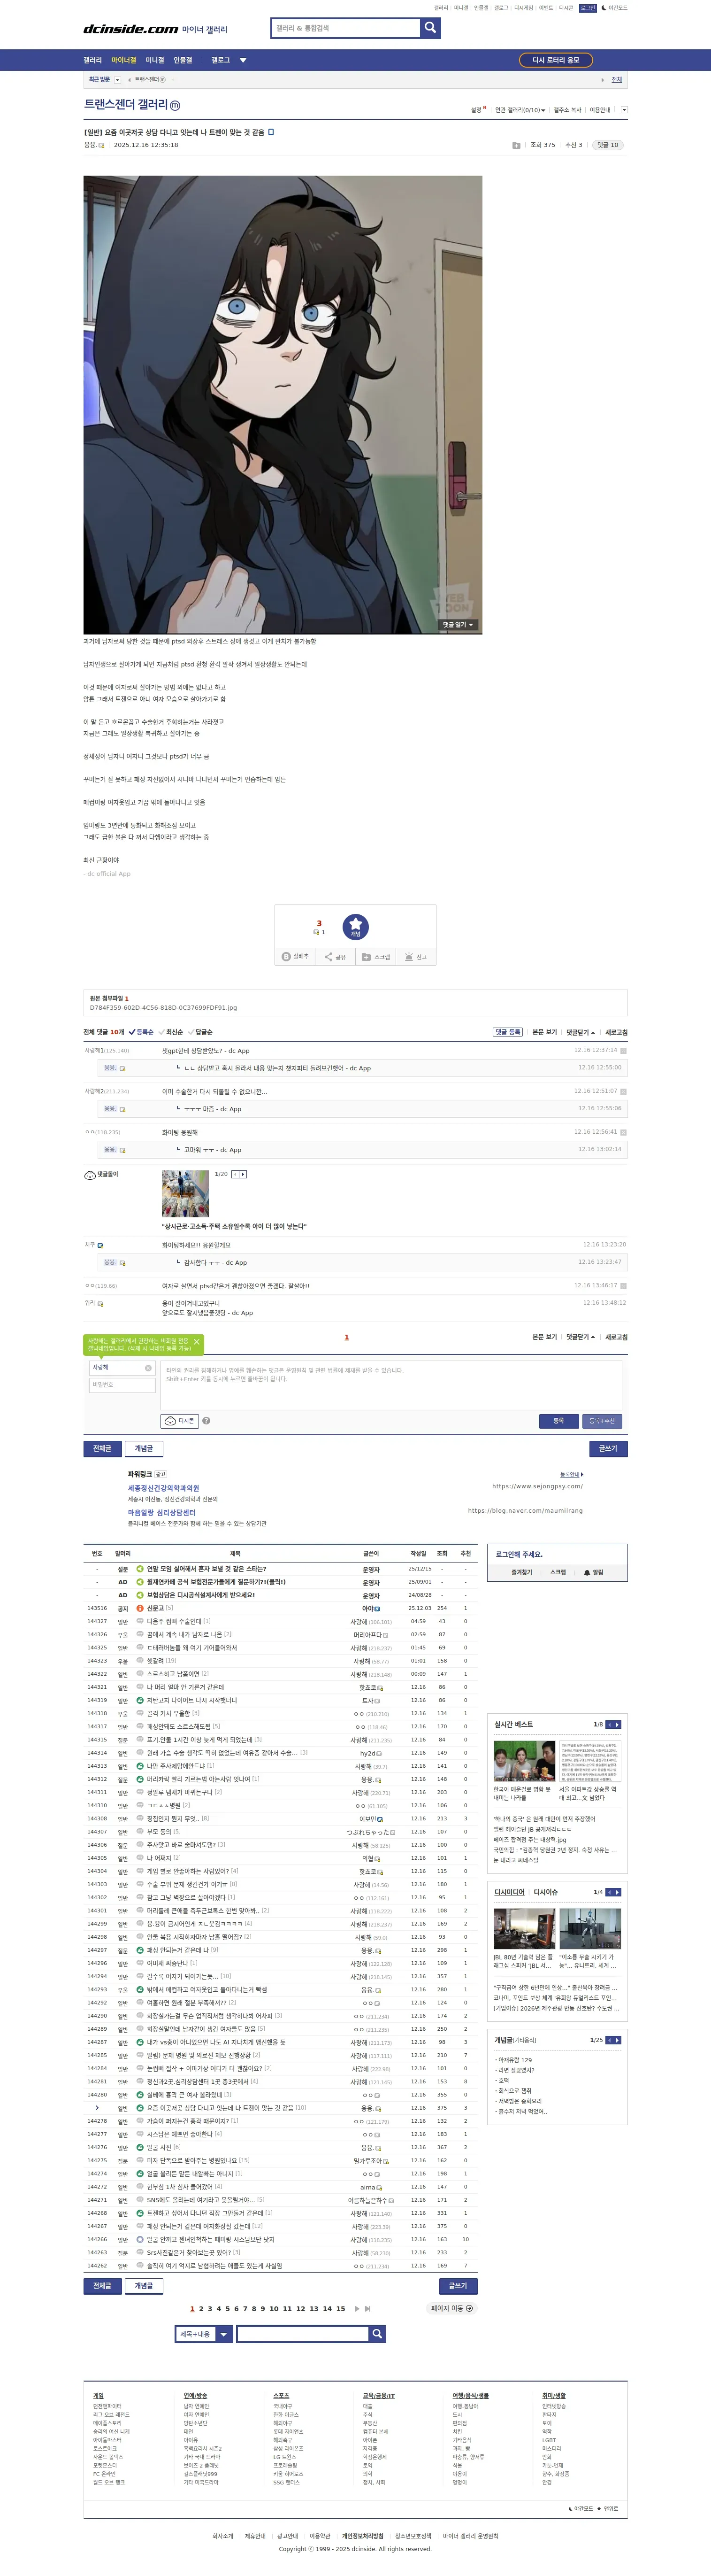
Task: Delete comment posted at 12.16 12:56:41
Action: tap(623, 1132)
